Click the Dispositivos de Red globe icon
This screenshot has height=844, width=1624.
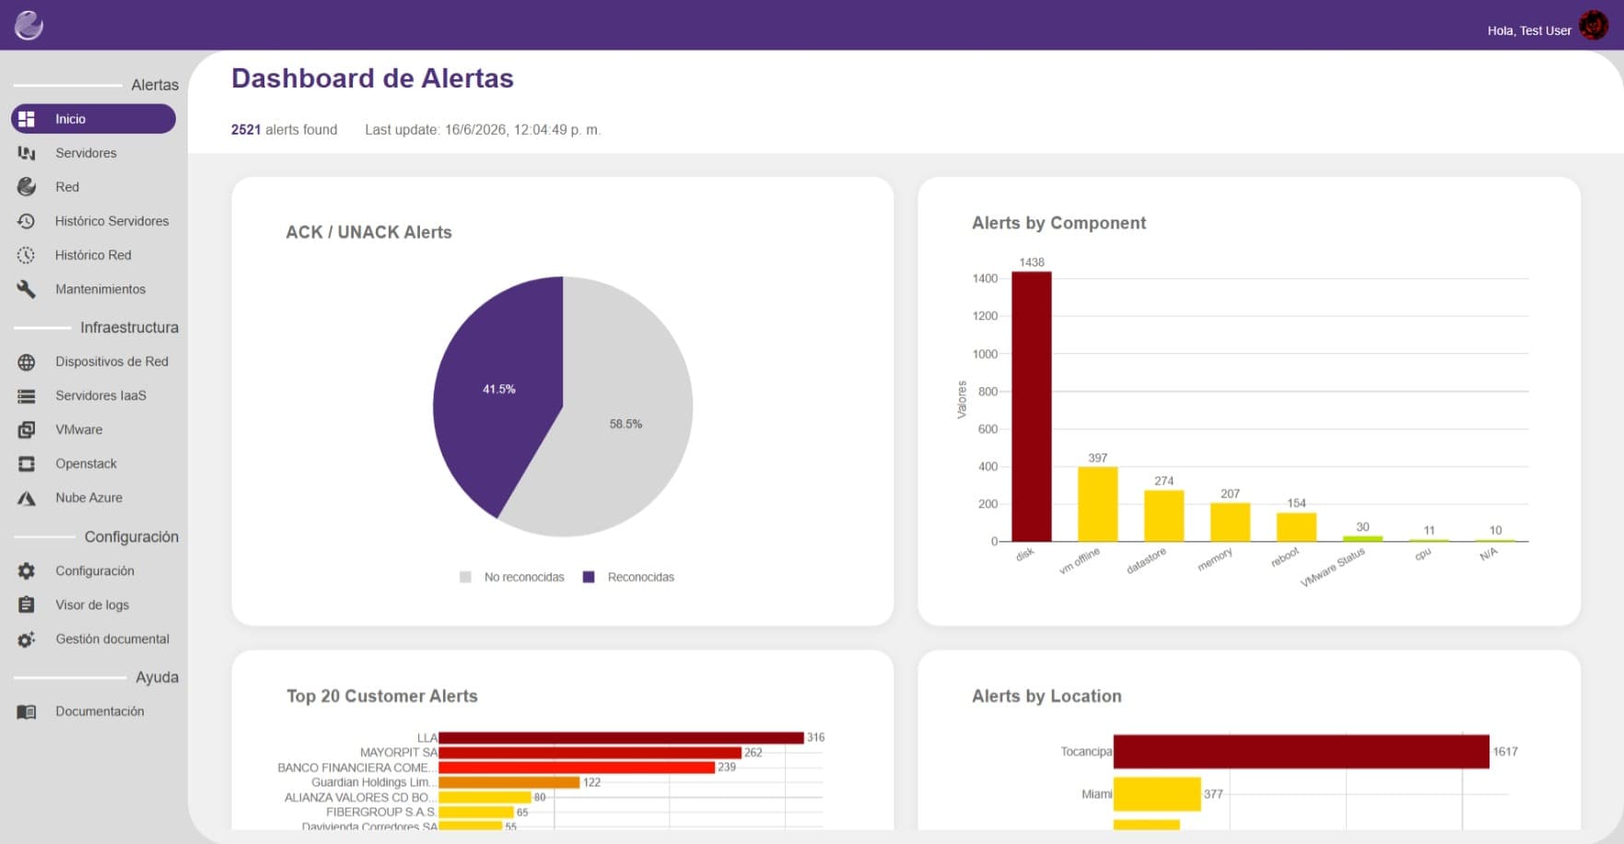[27, 362]
